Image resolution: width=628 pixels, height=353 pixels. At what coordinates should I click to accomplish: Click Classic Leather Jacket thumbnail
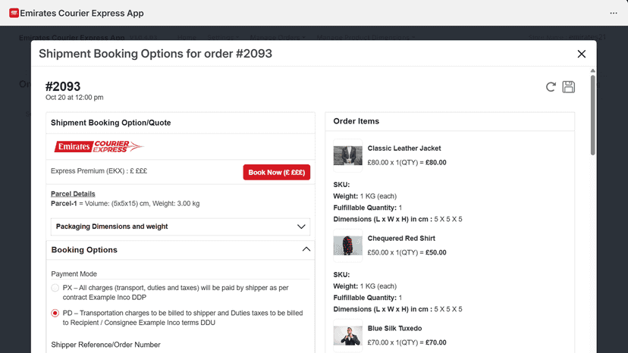click(347, 155)
